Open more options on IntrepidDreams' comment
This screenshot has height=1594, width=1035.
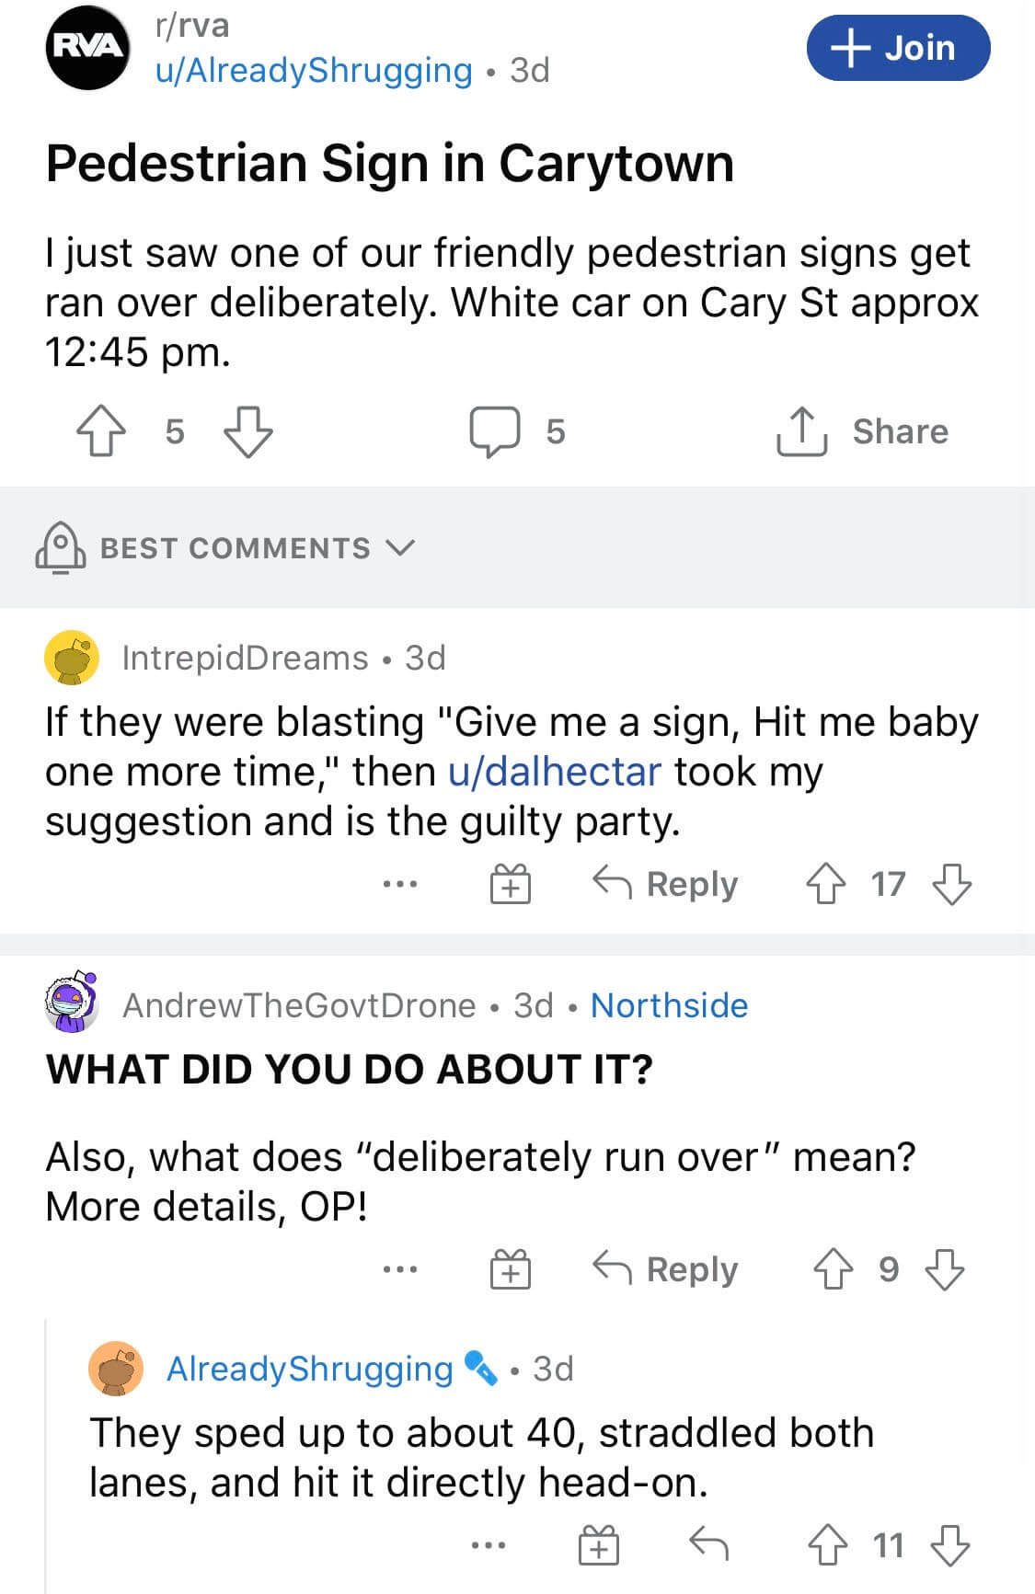(400, 885)
